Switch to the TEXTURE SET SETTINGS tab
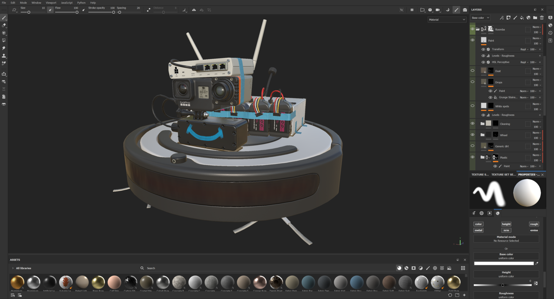Viewport: 554px width, 299px height. point(503,174)
